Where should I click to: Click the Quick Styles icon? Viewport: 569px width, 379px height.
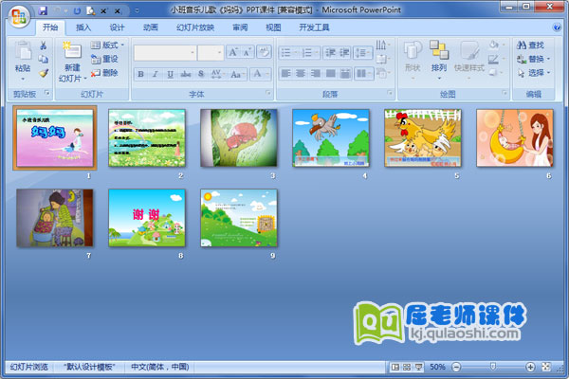point(469,50)
